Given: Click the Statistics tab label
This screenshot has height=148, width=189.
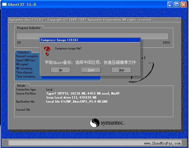Looking at the screenshot, I should tap(23, 52).
